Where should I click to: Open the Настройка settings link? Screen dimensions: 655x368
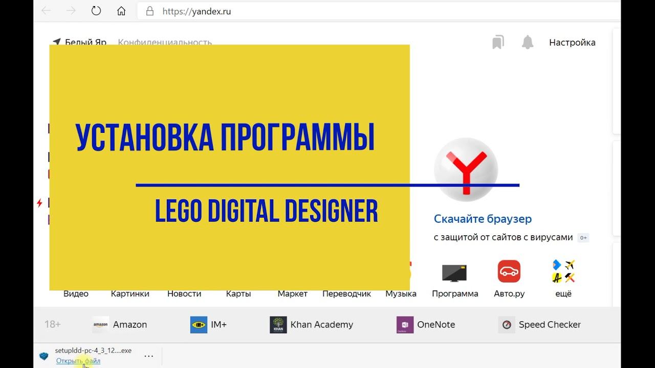pos(572,42)
